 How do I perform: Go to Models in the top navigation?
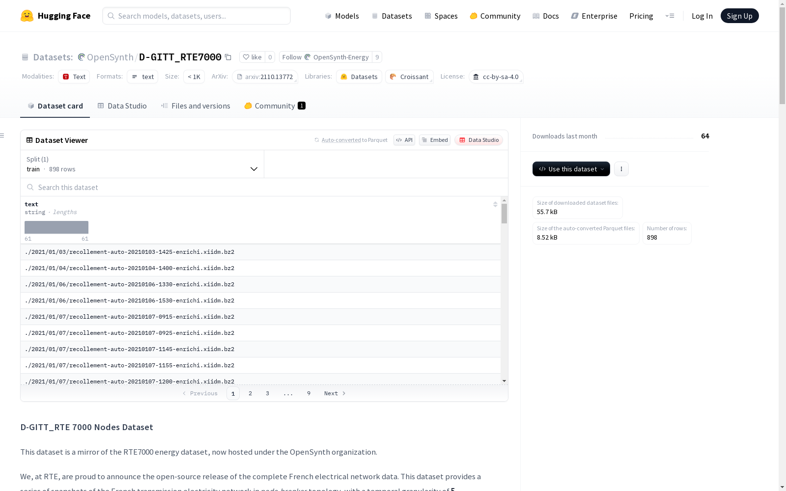click(x=342, y=16)
